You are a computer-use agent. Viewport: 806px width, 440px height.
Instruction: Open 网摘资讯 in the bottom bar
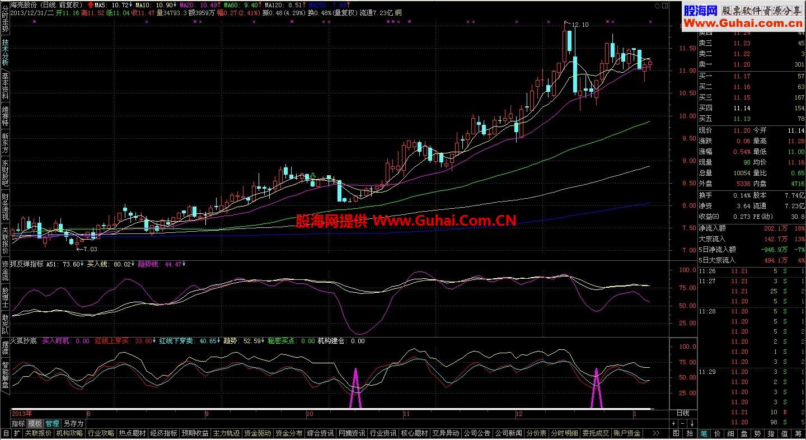click(352, 433)
